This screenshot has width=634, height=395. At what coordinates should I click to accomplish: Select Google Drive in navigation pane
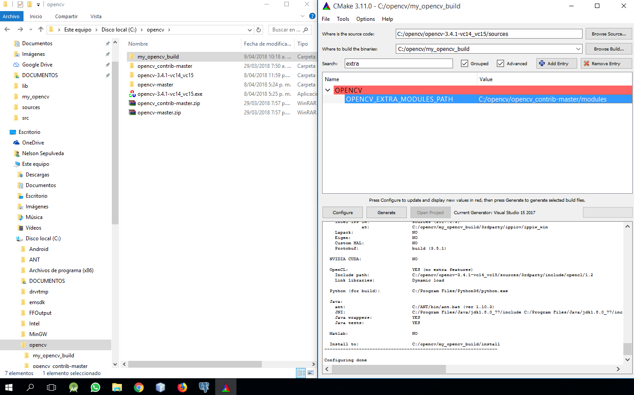click(37, 65)
